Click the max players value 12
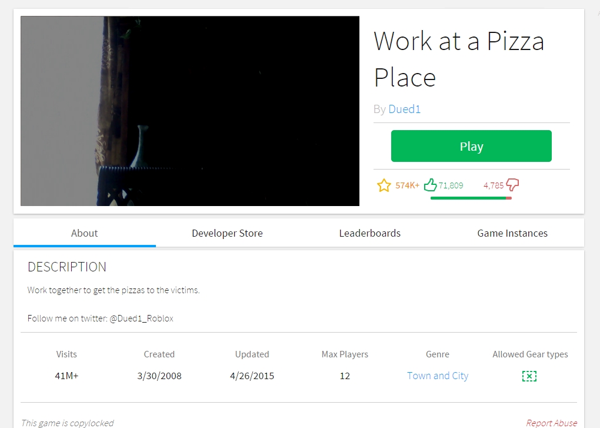Viewport: 600px width, 428px height. click(x=345, y=376)
